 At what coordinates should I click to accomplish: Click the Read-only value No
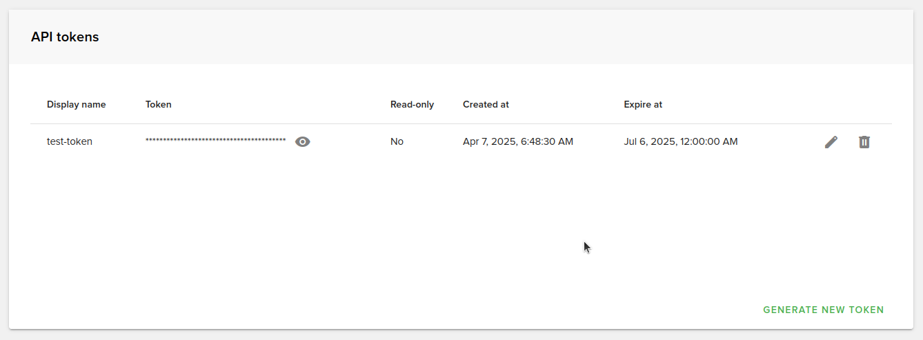pyautogui.click(x=397, y=141)
